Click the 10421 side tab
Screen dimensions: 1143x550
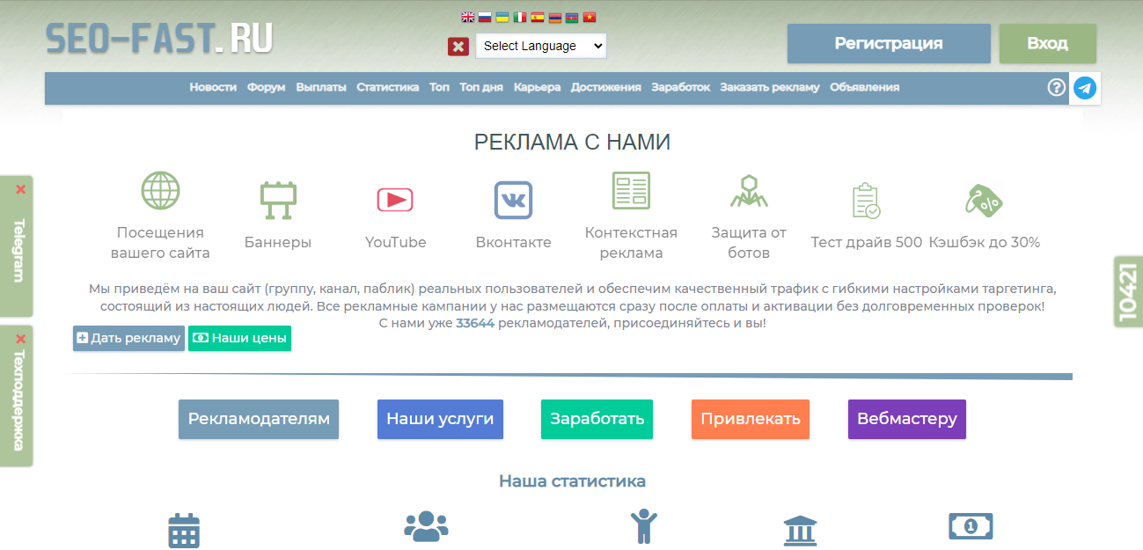coord(1129,291)
